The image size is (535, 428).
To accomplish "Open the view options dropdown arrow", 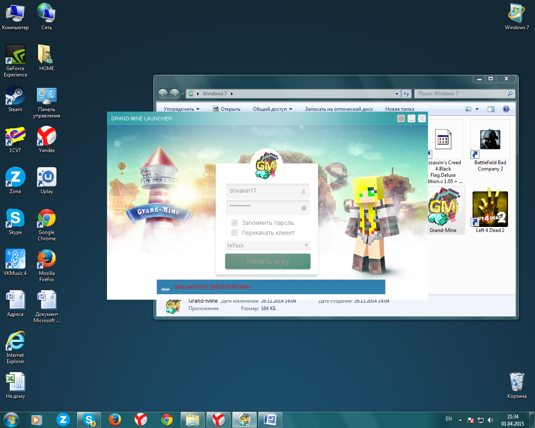I will [477, 109].
